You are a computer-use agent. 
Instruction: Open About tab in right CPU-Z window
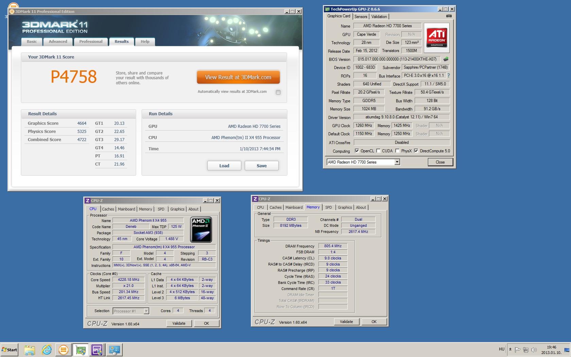tap(361, 207)
